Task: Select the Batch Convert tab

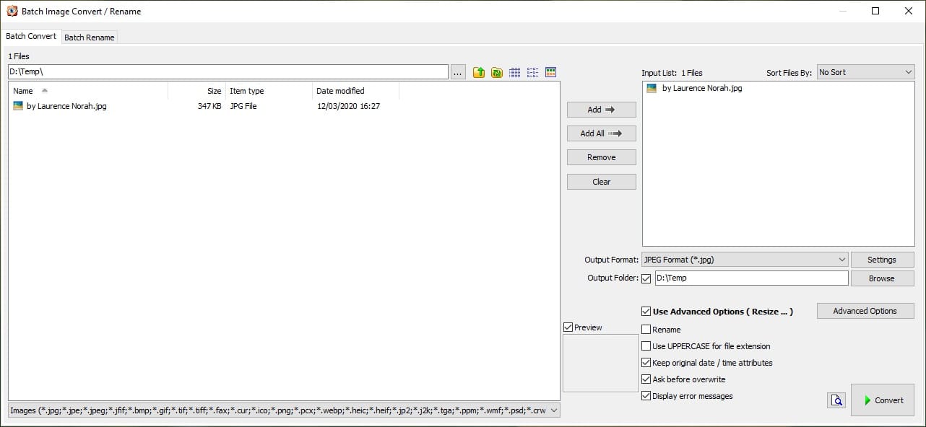Action: 32,36
